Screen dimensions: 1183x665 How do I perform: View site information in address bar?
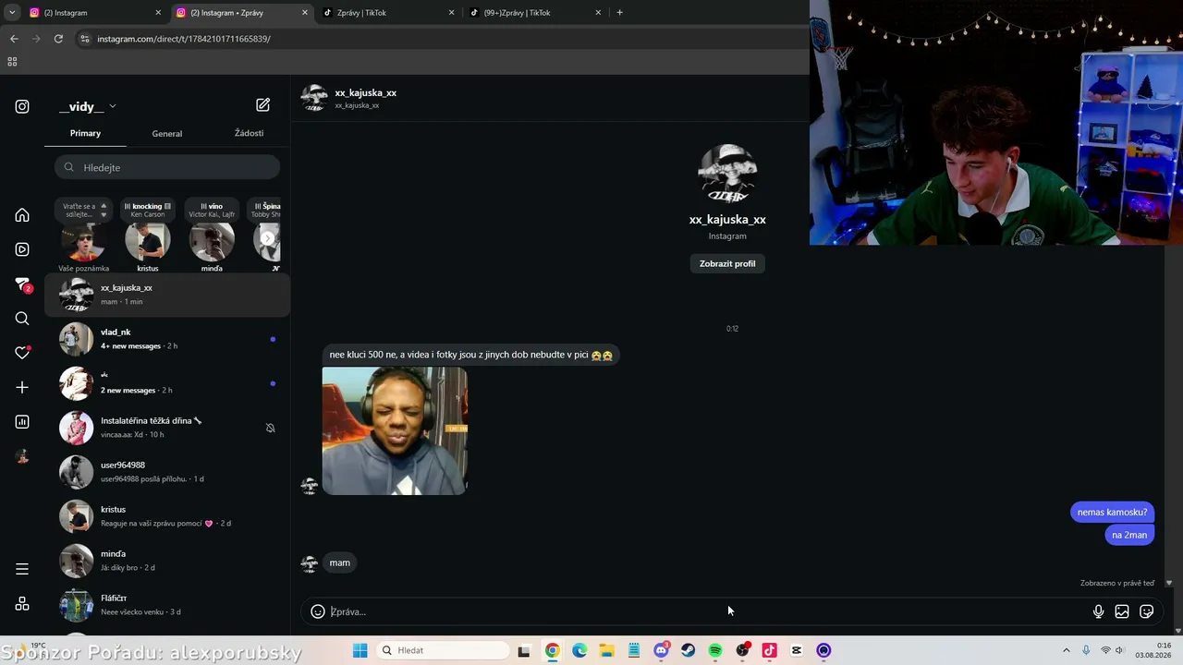tap(85, 39)
